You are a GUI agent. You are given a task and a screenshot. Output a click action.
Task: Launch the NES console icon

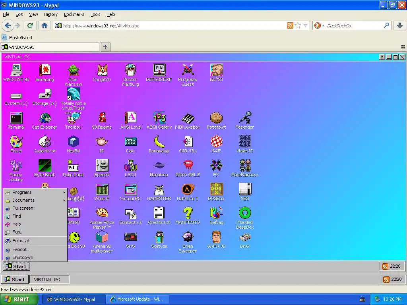[245, 192]
